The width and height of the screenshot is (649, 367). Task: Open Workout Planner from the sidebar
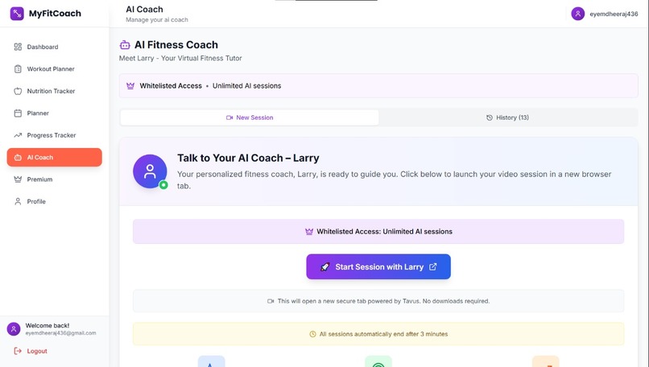(x=54, y=68)
